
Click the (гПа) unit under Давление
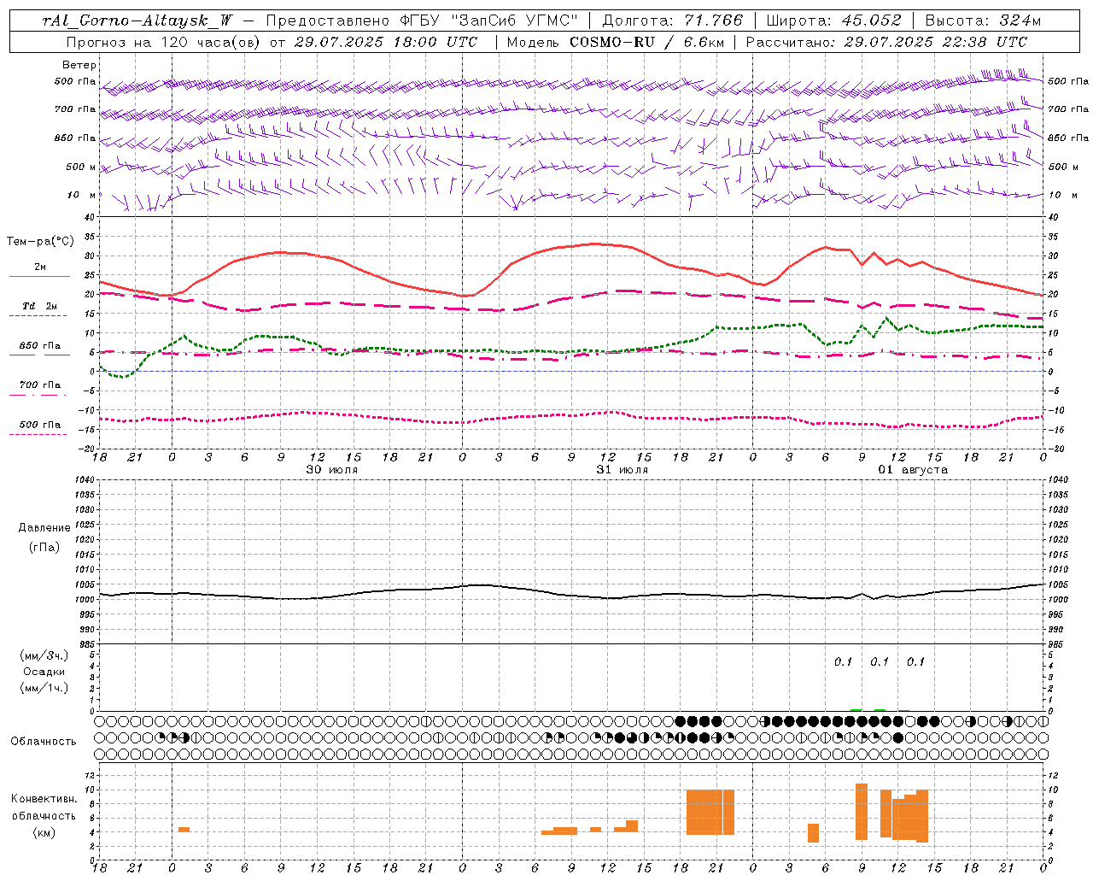pos(44,547)
